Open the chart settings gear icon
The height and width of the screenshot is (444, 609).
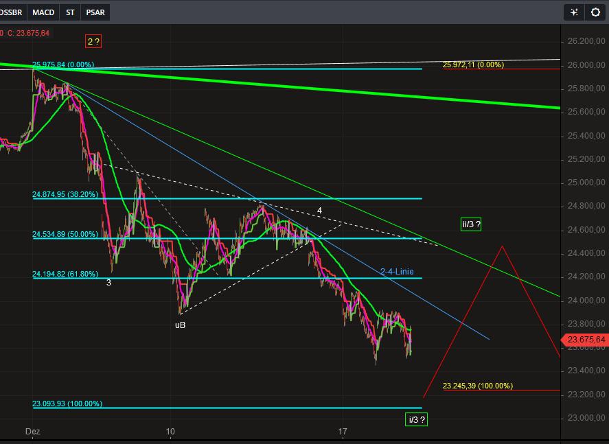pos(595,12)
